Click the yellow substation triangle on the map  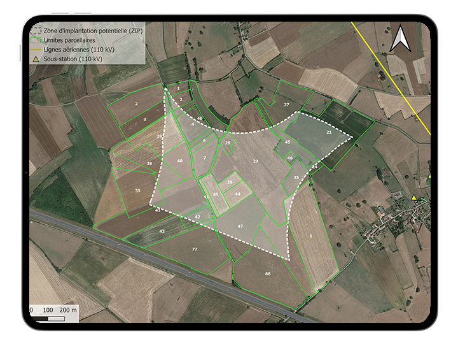click(x=414, y=198)
